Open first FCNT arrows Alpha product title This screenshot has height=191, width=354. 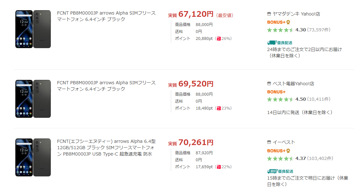106,16
